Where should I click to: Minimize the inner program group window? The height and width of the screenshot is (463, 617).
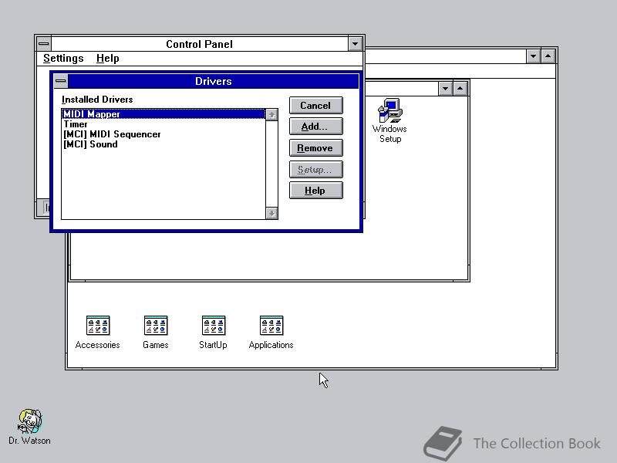click(445, 89)
